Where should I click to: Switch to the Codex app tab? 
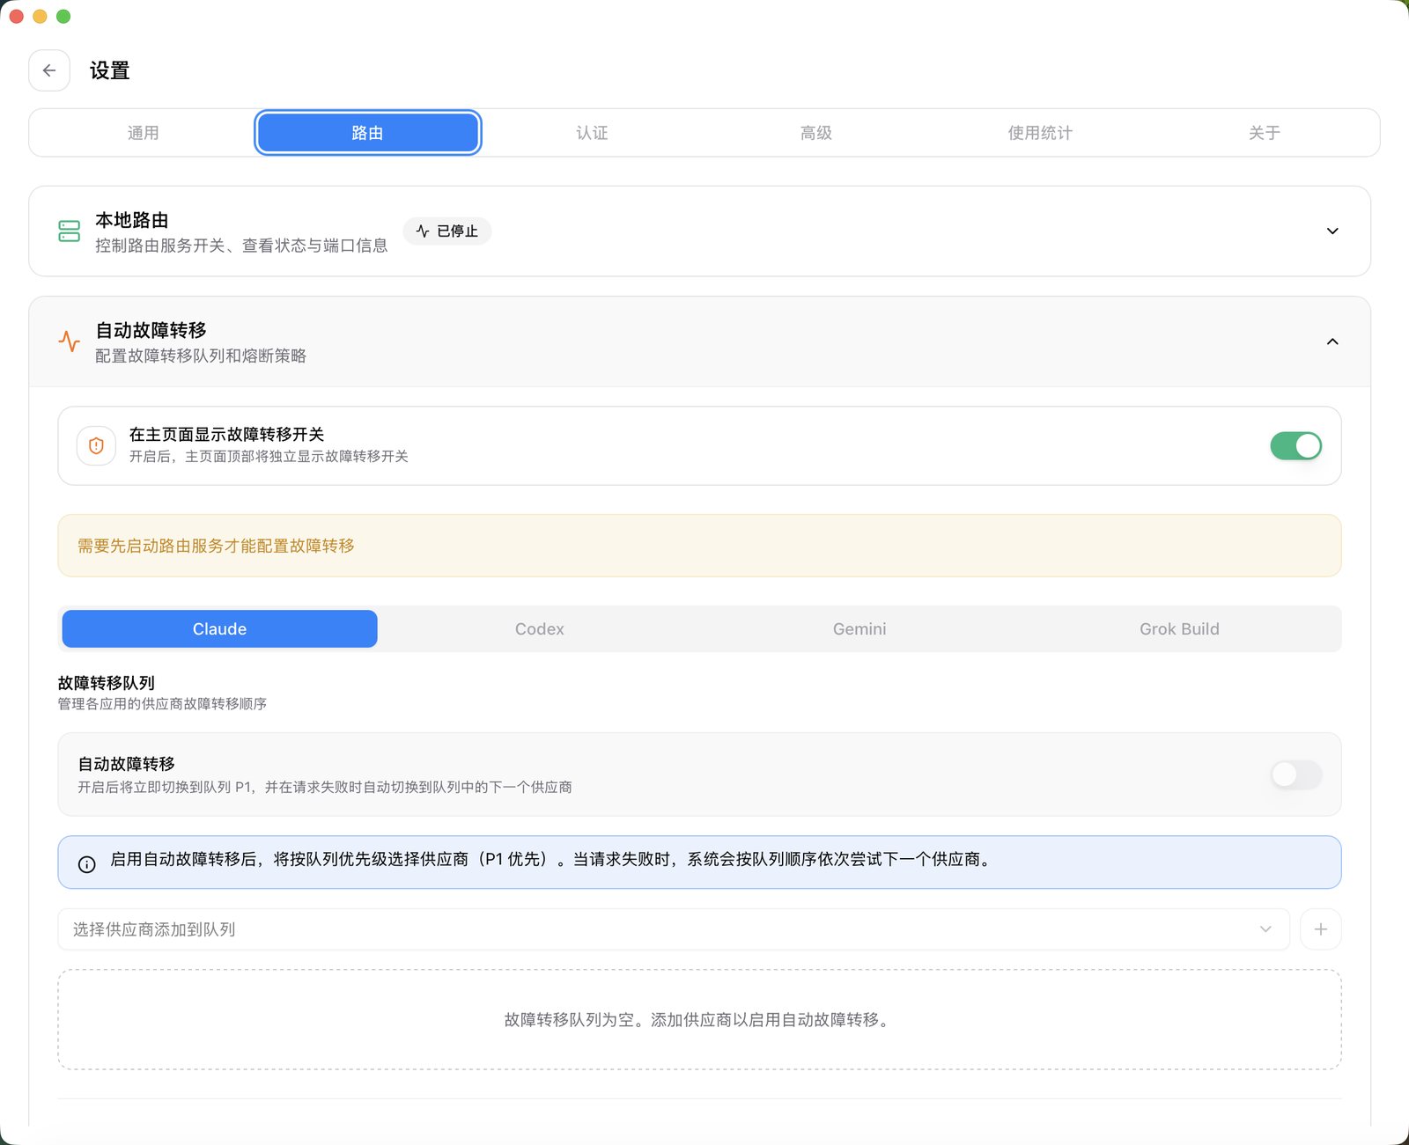(540, 629)
